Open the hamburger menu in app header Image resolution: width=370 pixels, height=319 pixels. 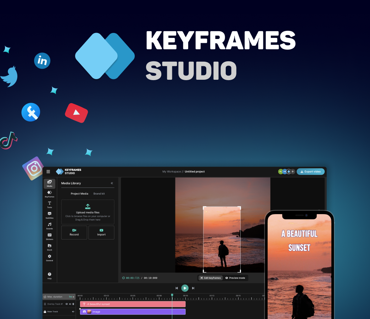(48, 172)
